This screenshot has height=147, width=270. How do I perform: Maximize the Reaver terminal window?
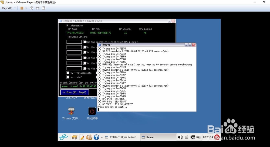point(190,45)
